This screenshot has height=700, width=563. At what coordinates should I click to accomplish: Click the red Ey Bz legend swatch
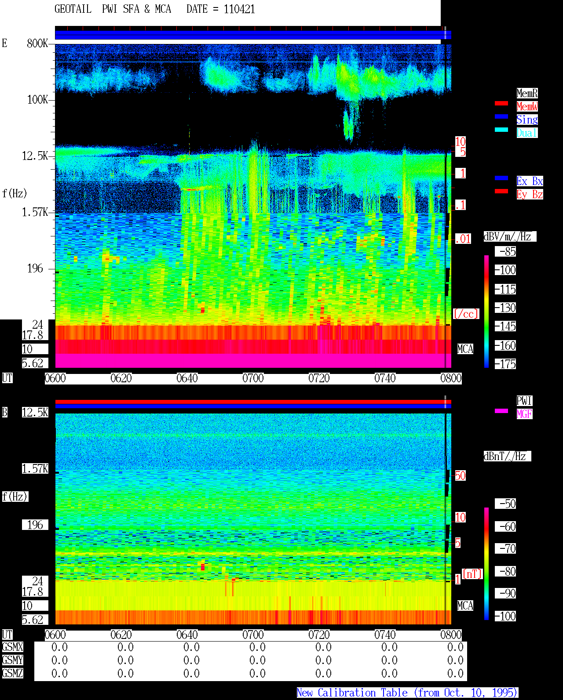501,191
